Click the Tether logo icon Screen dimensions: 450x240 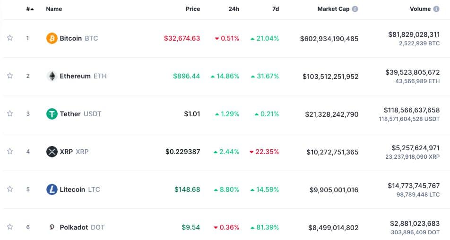52,114
